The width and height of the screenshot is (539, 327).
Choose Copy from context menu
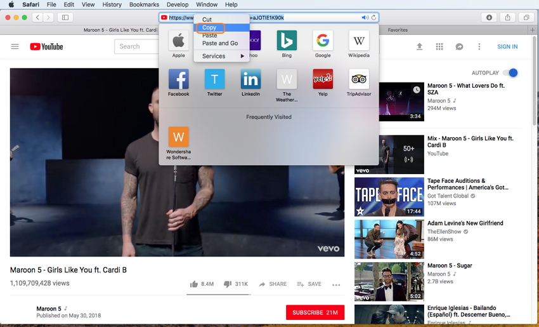(222, 27)
